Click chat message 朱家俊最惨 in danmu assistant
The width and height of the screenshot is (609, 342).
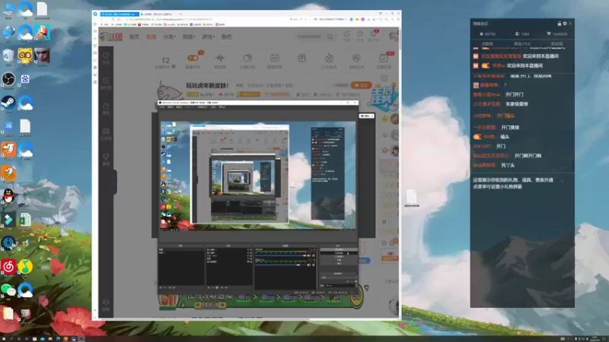517,104
